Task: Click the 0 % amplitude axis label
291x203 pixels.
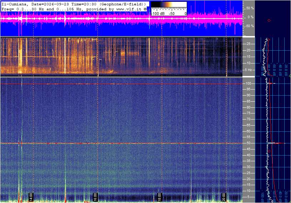Action: point(250,17)
